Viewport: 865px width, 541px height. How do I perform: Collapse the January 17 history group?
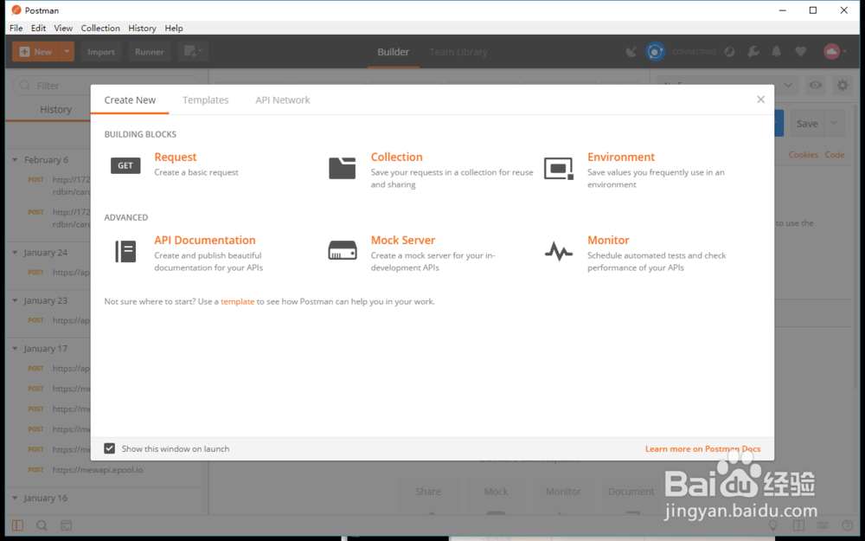pos(15,348)
